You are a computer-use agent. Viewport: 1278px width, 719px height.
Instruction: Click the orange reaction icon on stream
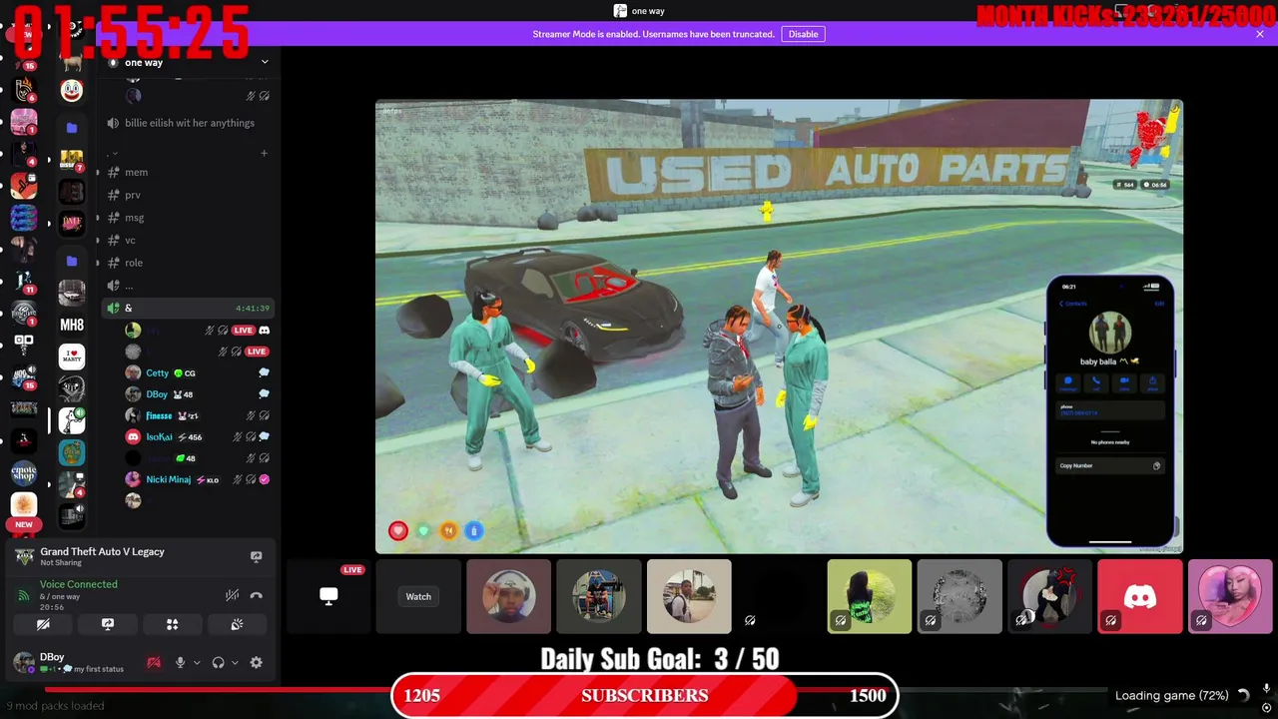click(x=448, y=531)
